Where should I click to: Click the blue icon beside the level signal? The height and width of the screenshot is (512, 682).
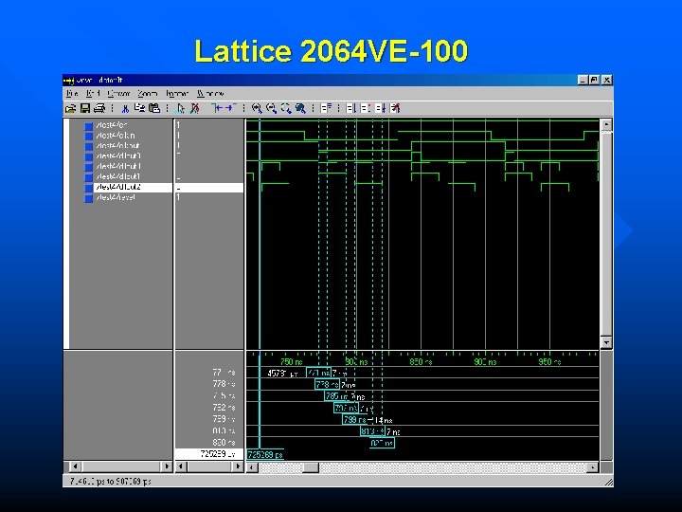tap(89, 198)
